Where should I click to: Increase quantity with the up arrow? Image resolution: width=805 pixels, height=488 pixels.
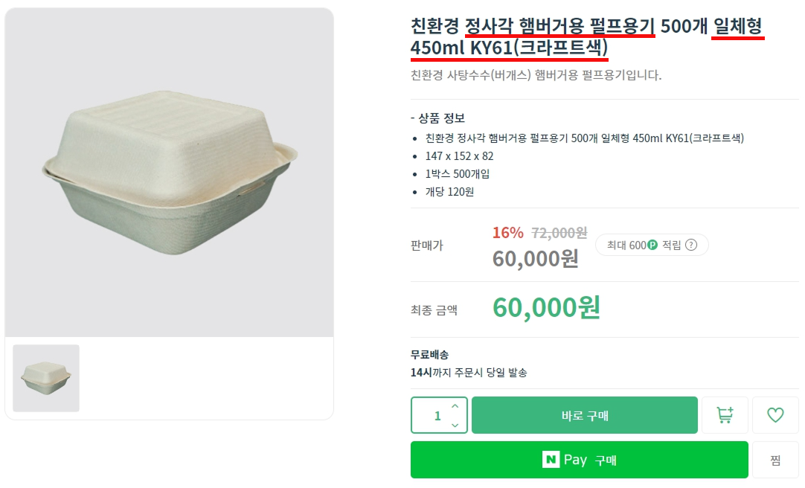455,406
